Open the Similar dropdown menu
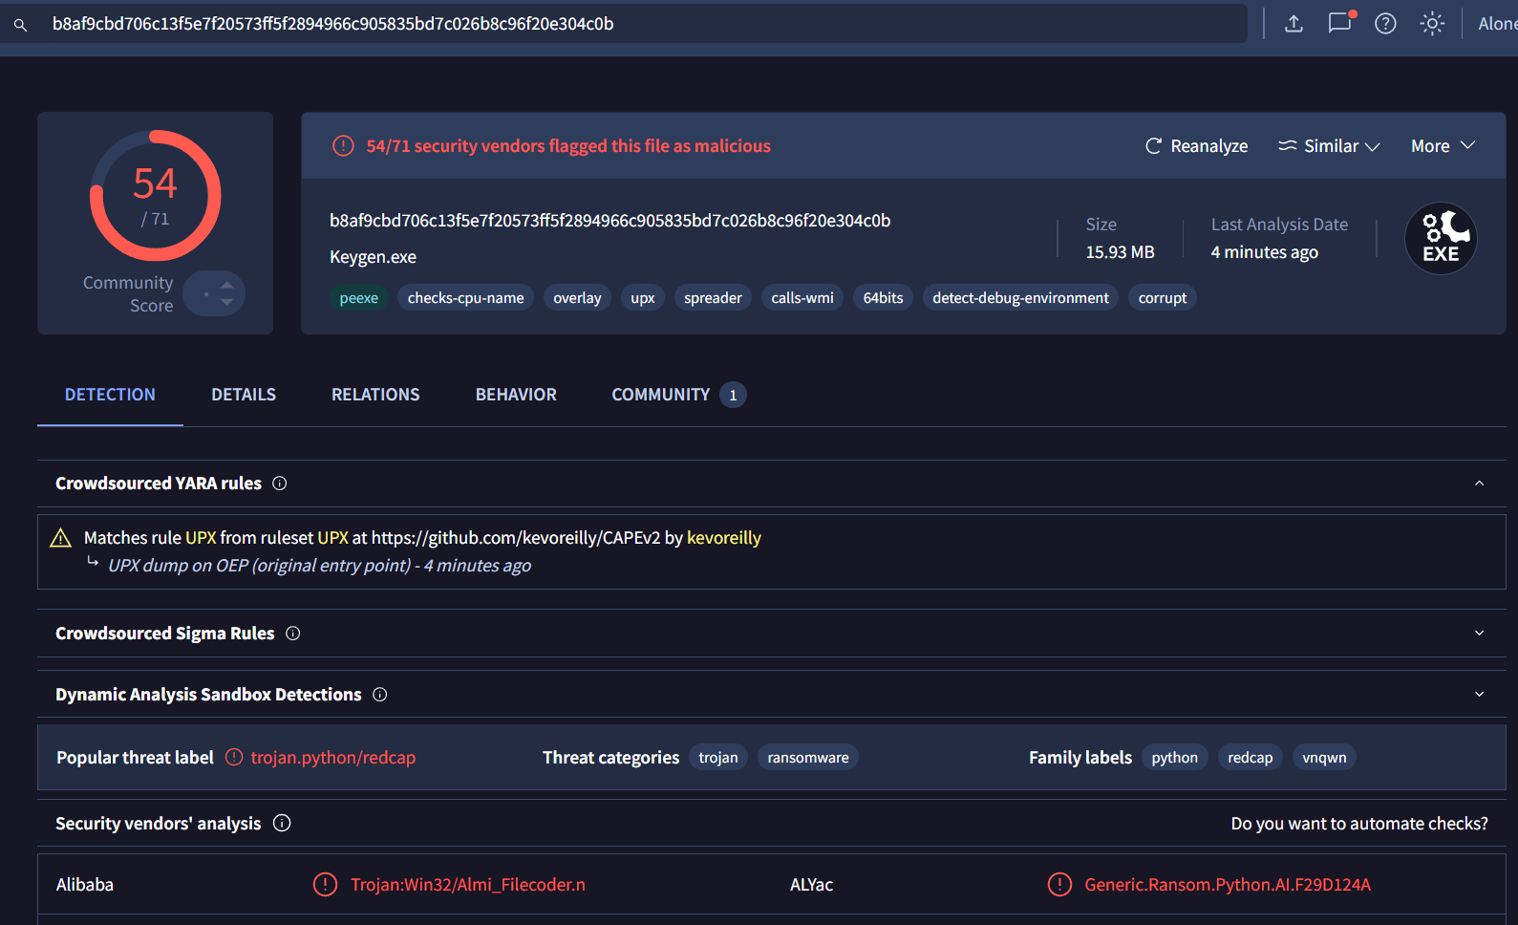This screenshot has height=925, width=1518. click(1329, 146)
